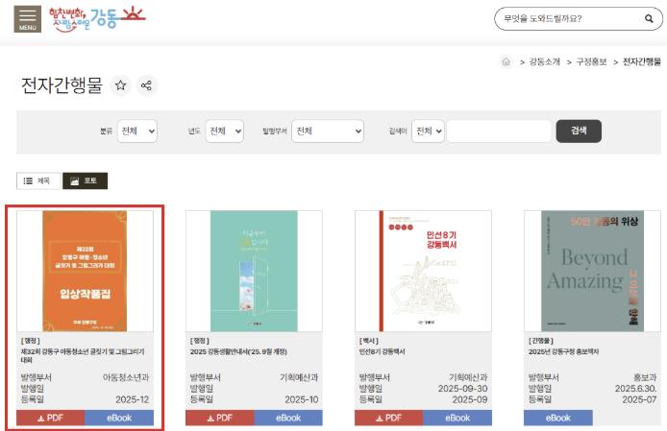Click the keyword input field beside 검색
The width and height of the screenshot is (667, 431).
point(499,132)
